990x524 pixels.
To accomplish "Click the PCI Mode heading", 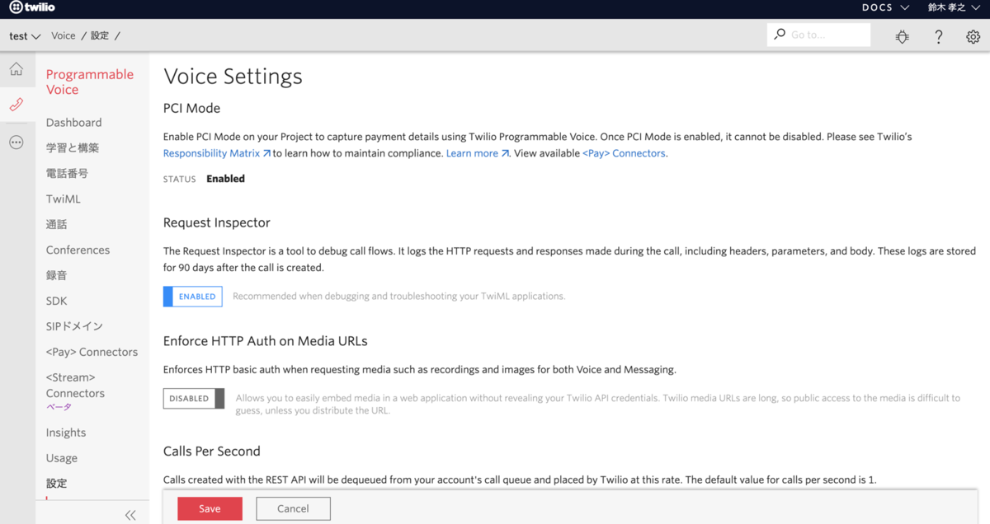I will [191, 108].
